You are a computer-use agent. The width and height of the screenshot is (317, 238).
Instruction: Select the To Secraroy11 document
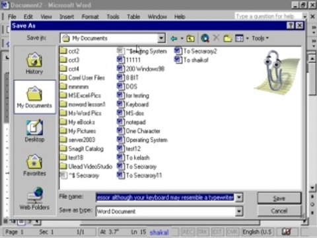point(139,175)
